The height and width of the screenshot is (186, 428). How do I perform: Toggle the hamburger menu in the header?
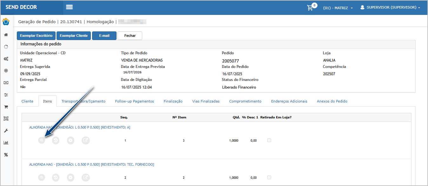[70, 7]
